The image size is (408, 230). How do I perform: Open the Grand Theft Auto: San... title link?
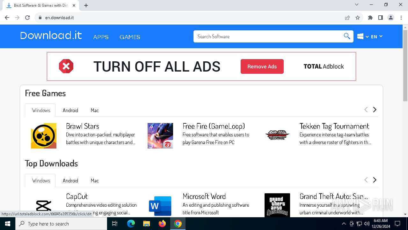[x=334, y=196]
